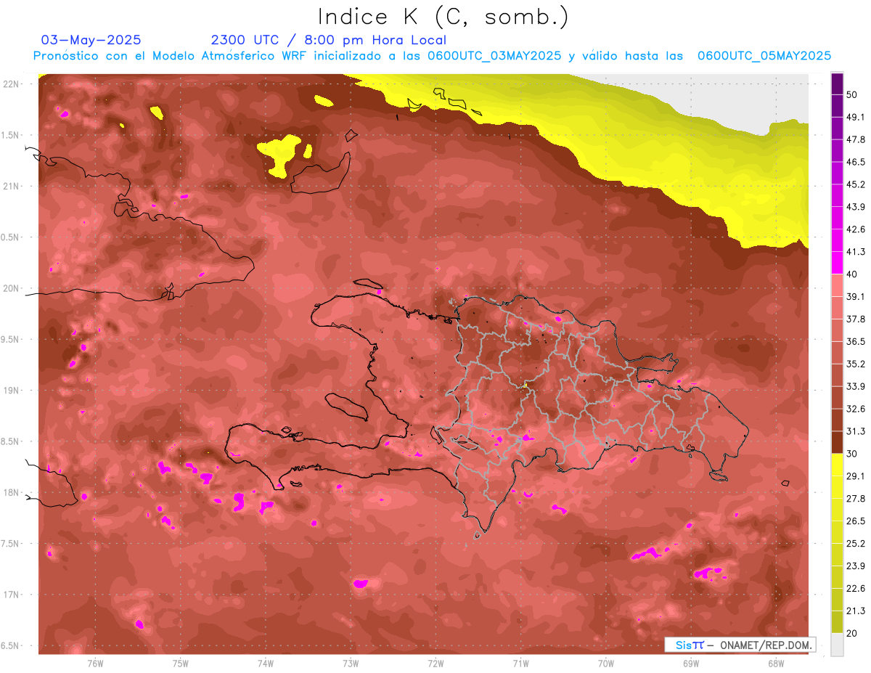Screen dimensions: 871x673
Task: Pick the olive colorbar segment between 20 and 21.3
Action: point(837,622)
